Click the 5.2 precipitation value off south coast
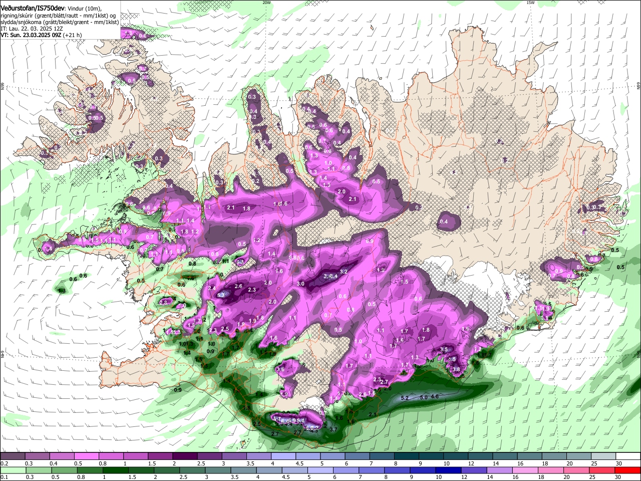The height and width of the screenshot is (481, 641). (405, 398)
